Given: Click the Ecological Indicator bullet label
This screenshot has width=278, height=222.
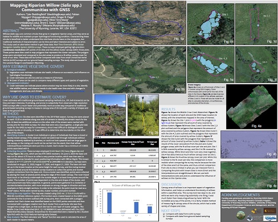Looking at the screenshot, I should click(x=16, y=70).
